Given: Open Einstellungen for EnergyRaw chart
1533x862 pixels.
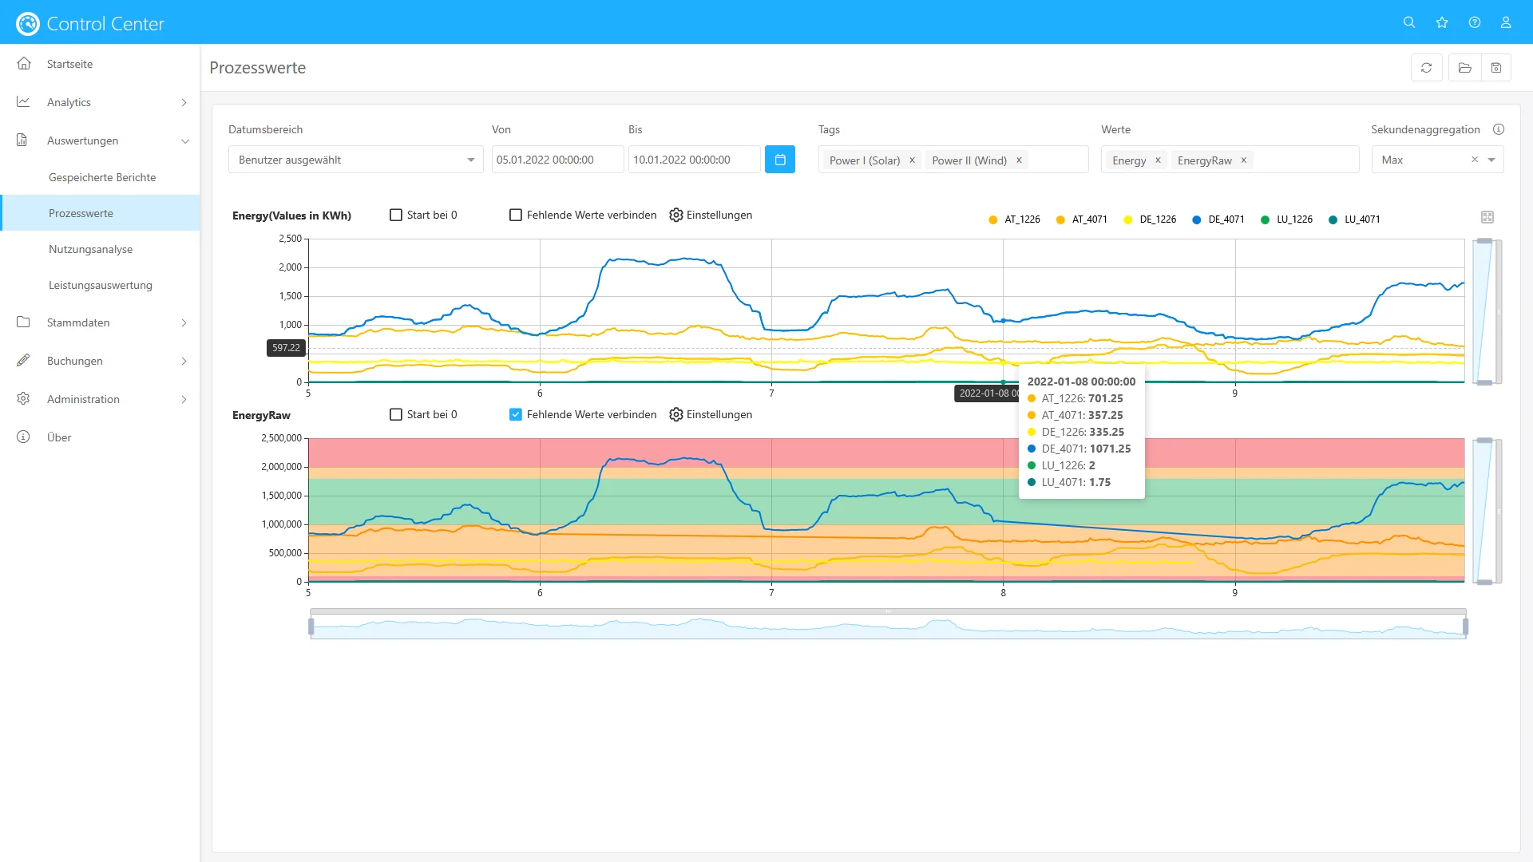Looking at the screenshot, I should pos(711,414).
